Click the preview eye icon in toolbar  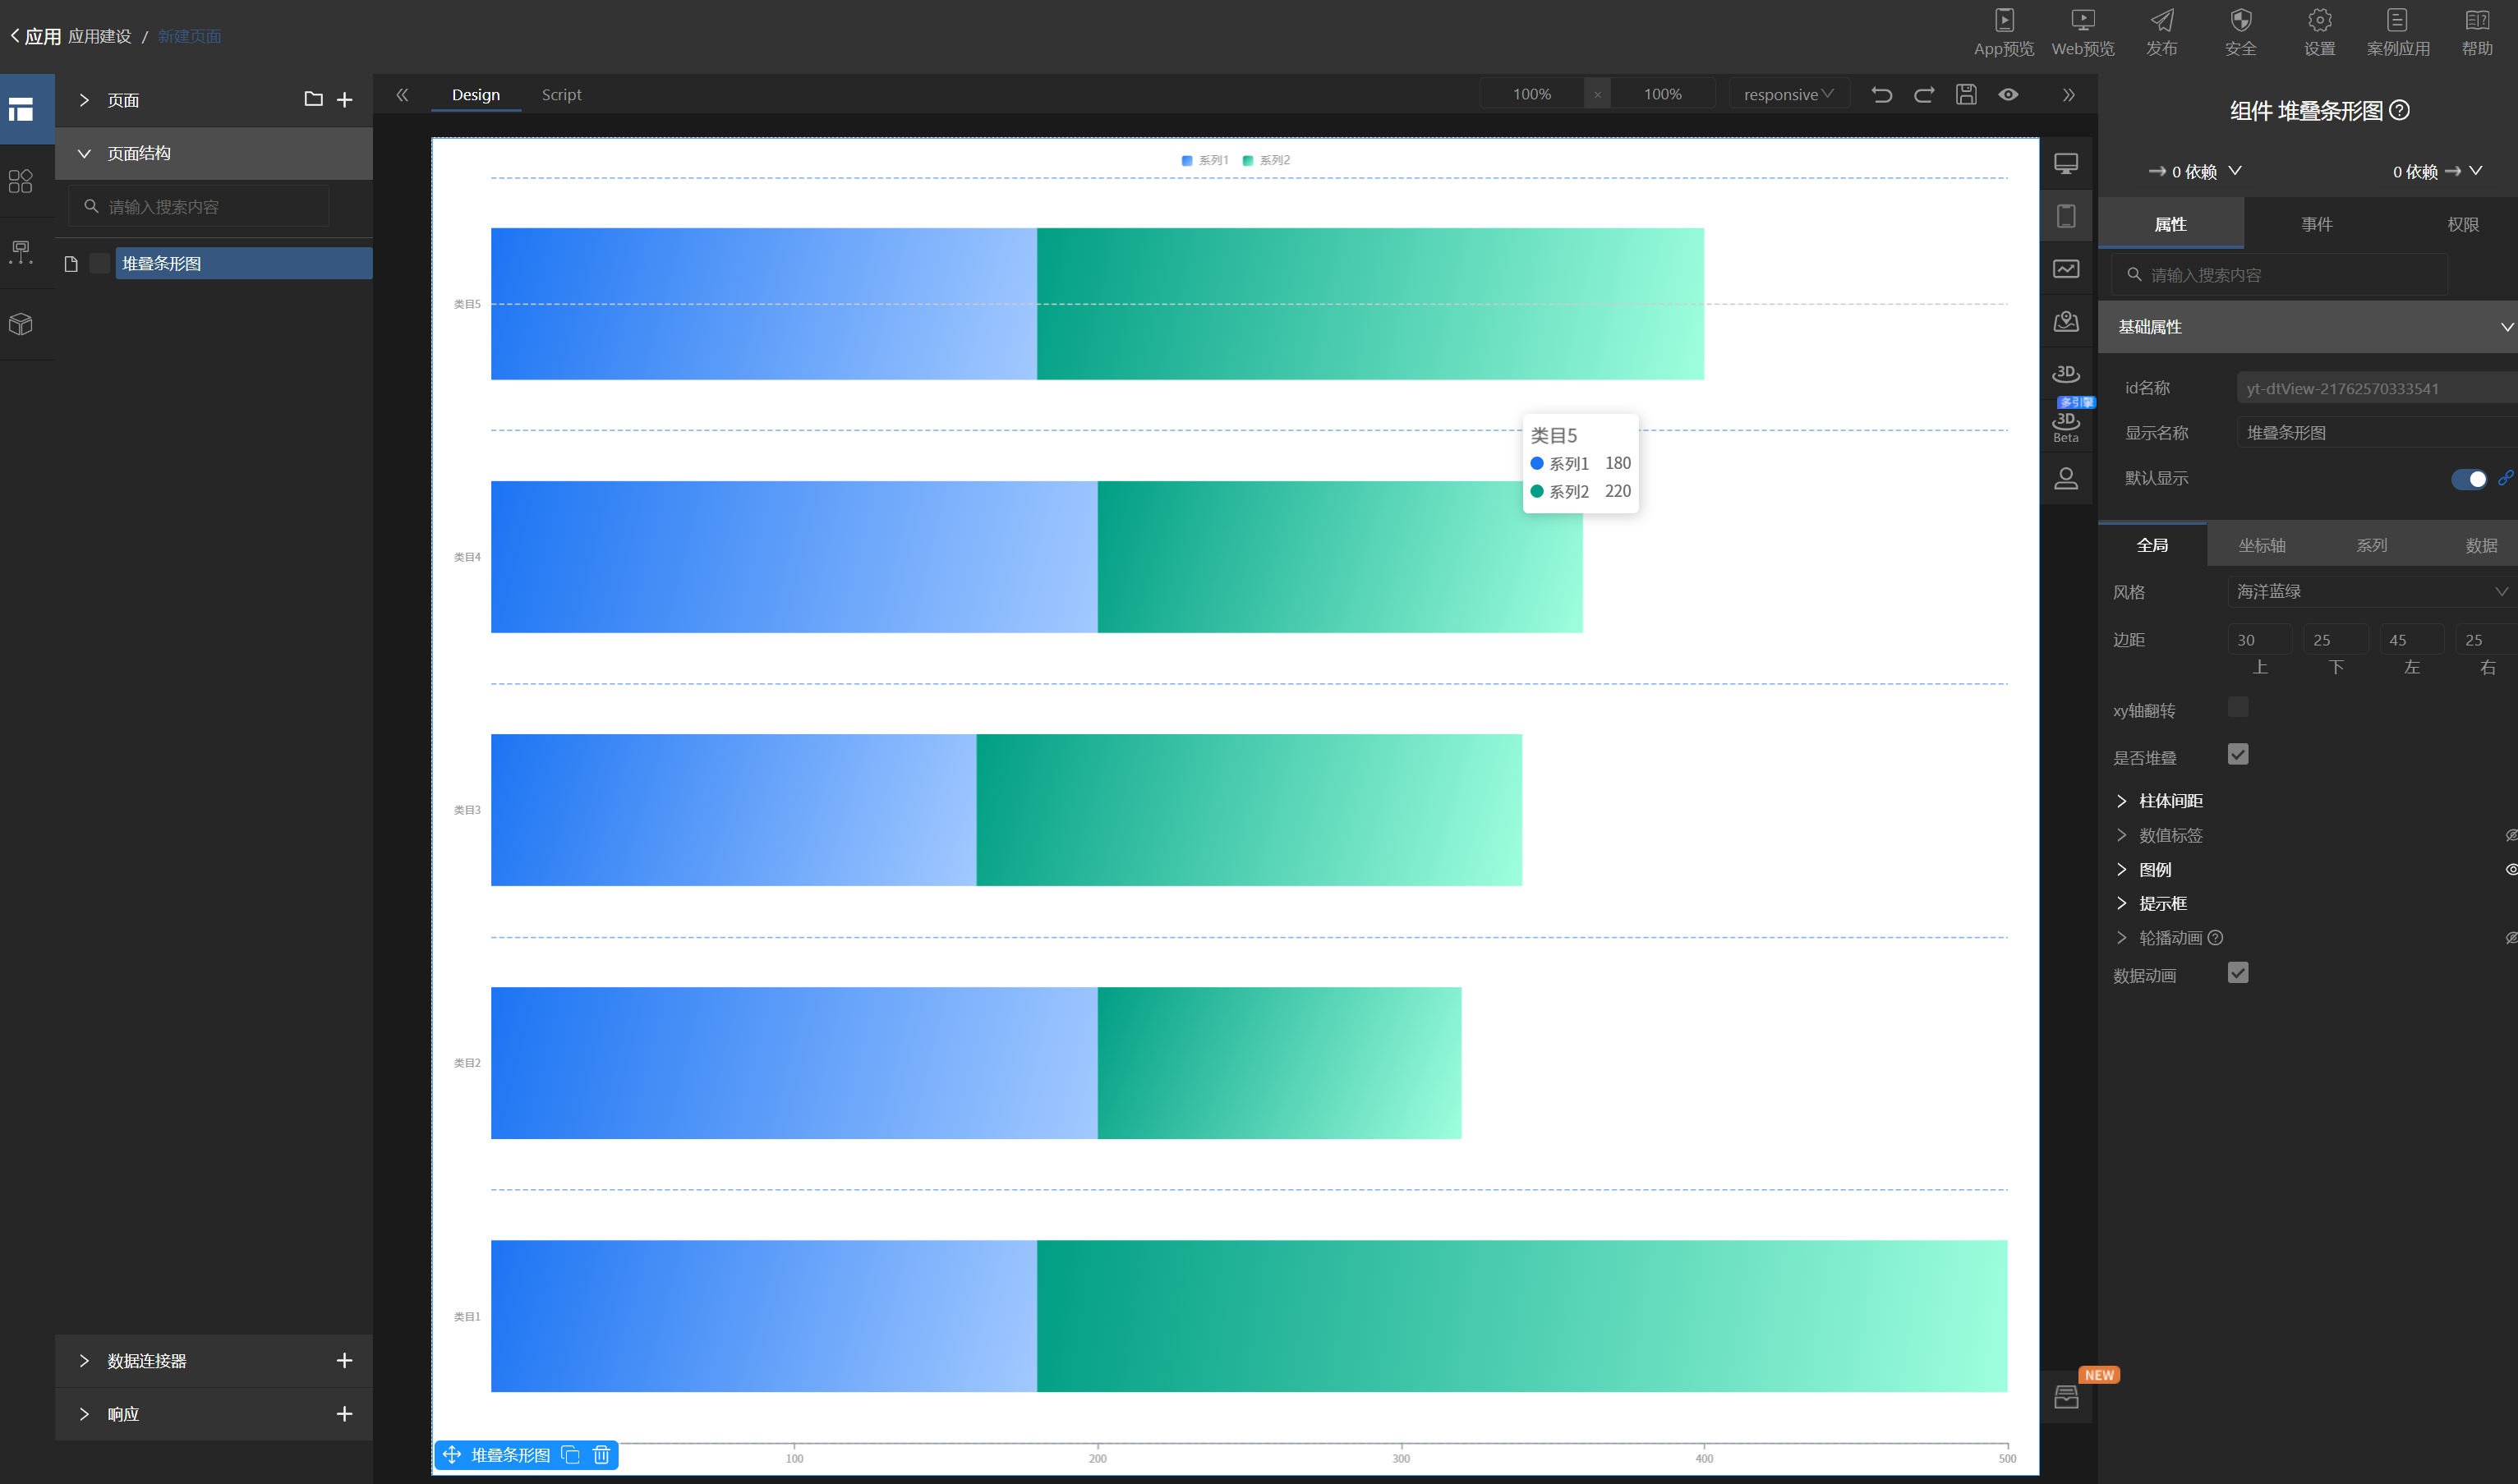coord(2008,94)
